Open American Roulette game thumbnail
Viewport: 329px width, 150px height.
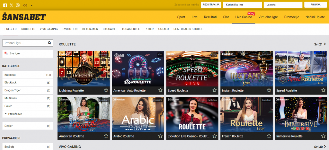tap(84, 114)
